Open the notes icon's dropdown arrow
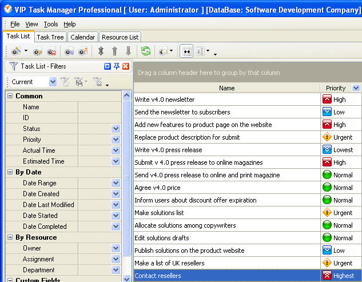Screen dimensions: 362x282 [171, 50]
